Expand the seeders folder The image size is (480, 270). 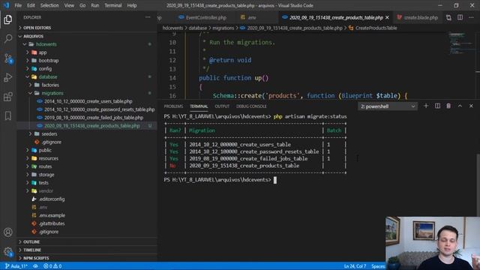pyautogui.click(x=49, y=133)
